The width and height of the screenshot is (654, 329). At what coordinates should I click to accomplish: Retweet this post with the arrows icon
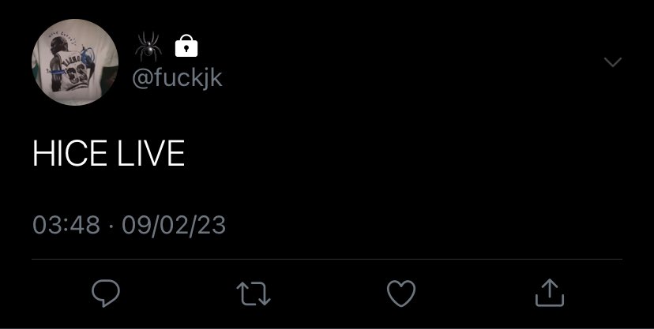point(254,293)
